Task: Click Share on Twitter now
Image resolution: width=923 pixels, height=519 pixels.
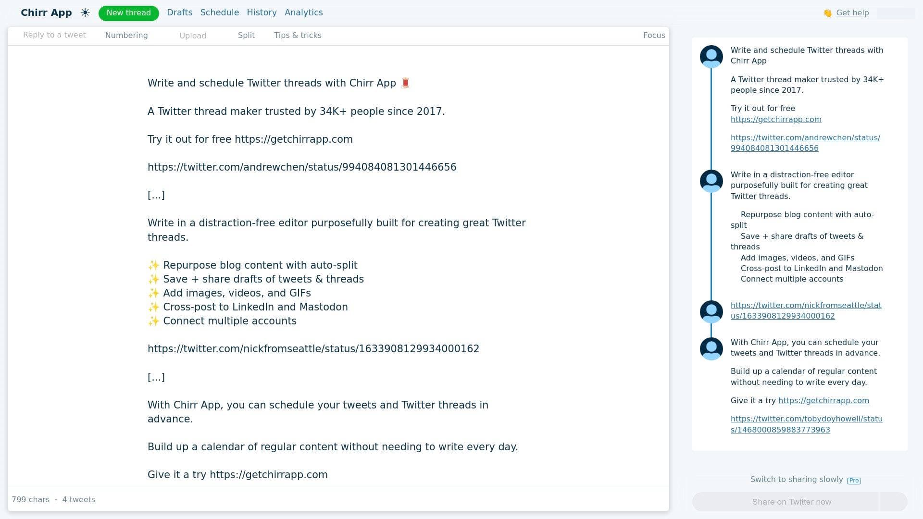Action: 792,502
